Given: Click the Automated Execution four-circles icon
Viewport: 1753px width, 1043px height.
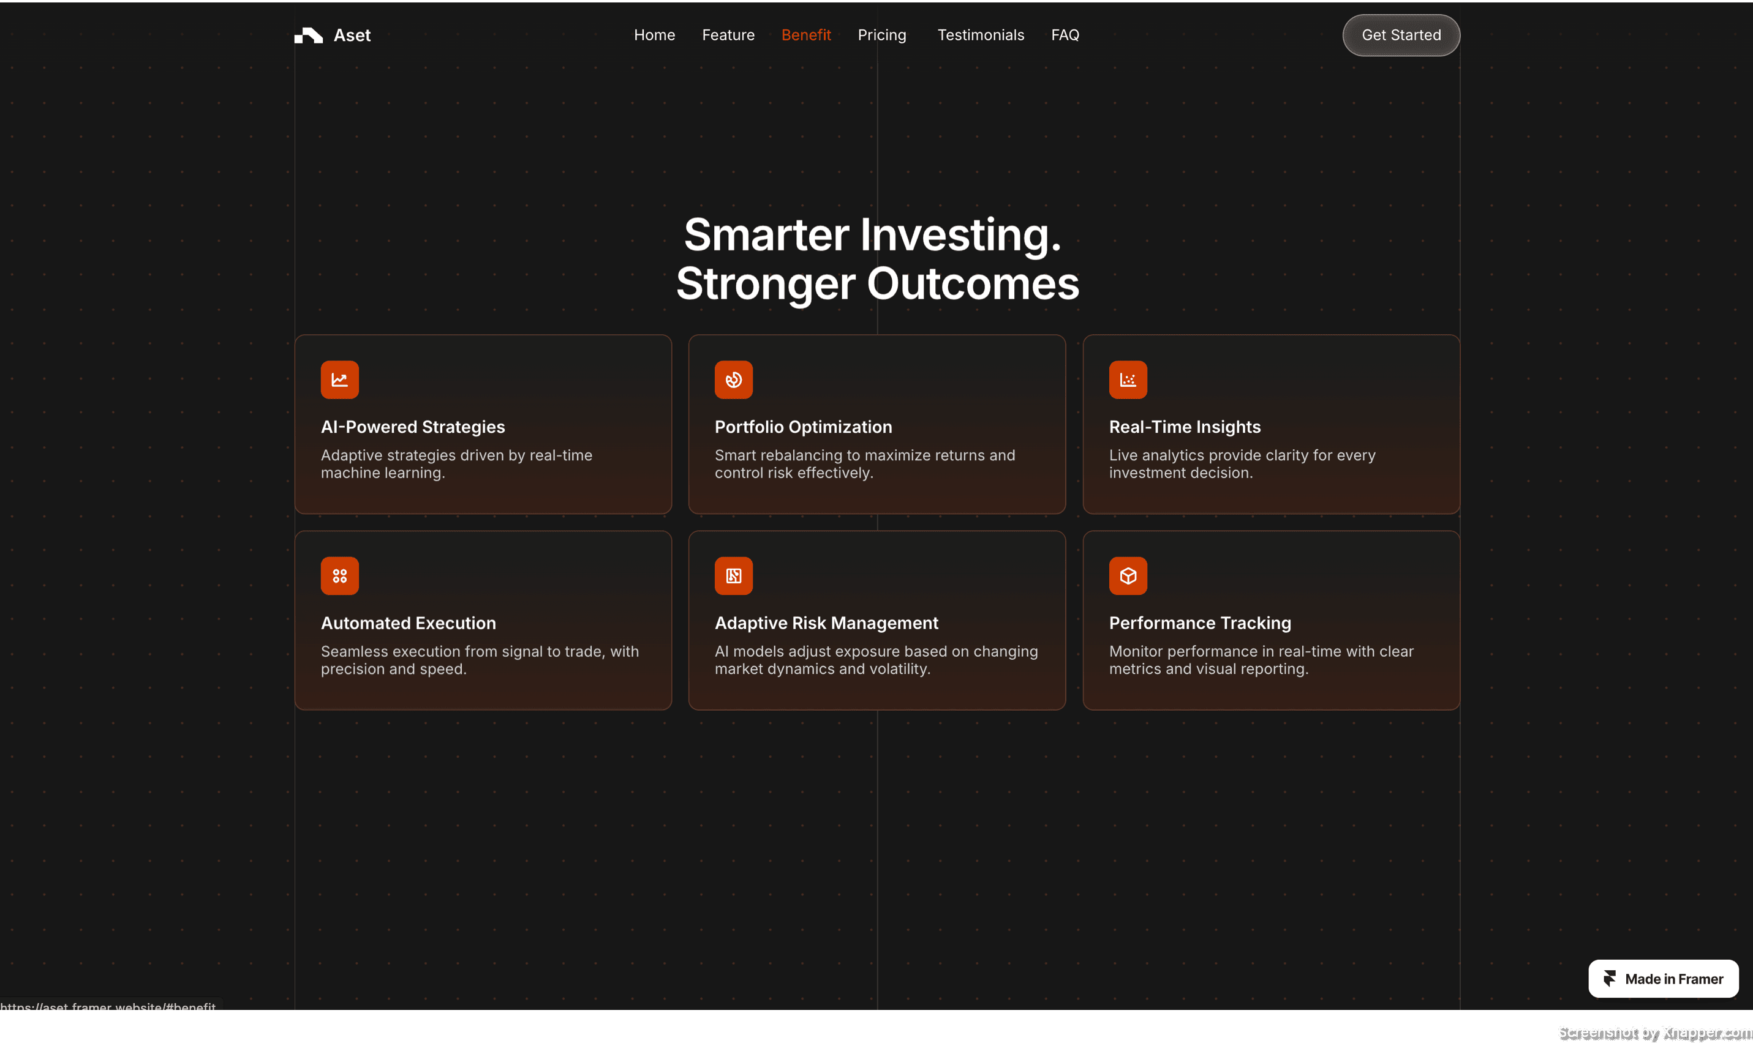Looking at the screenshot, I should pyautogui.click(x=339, y=575).
